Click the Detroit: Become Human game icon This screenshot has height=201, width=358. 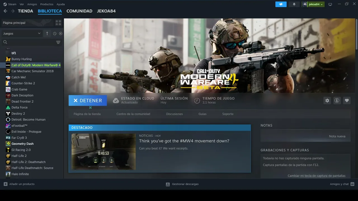(x=8, y=119)
